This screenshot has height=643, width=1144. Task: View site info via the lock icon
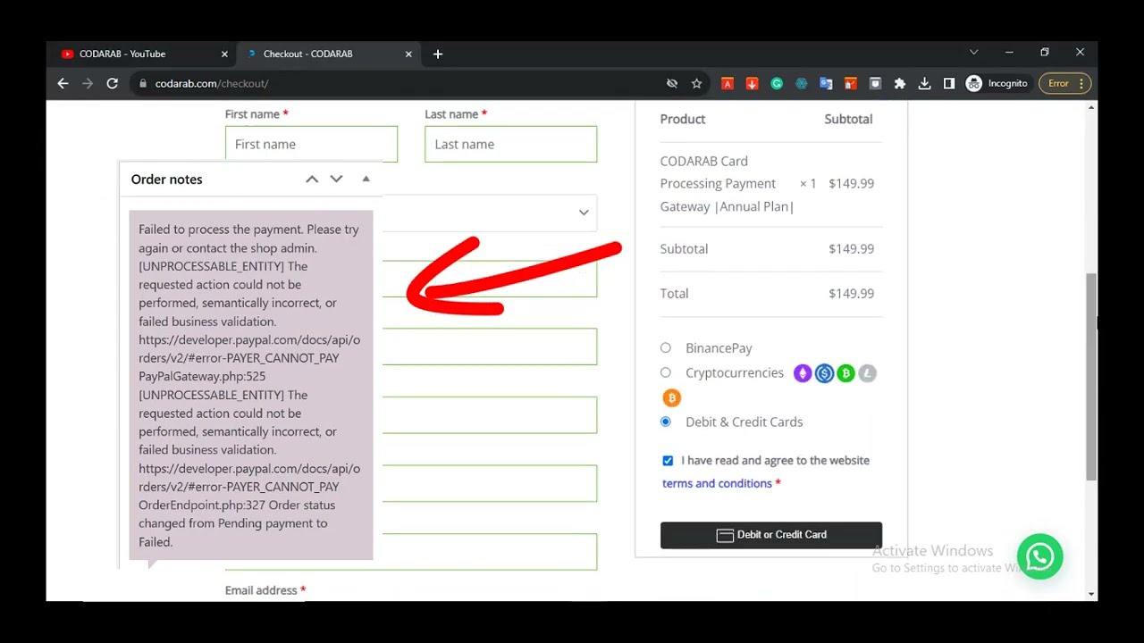[142, 83]
